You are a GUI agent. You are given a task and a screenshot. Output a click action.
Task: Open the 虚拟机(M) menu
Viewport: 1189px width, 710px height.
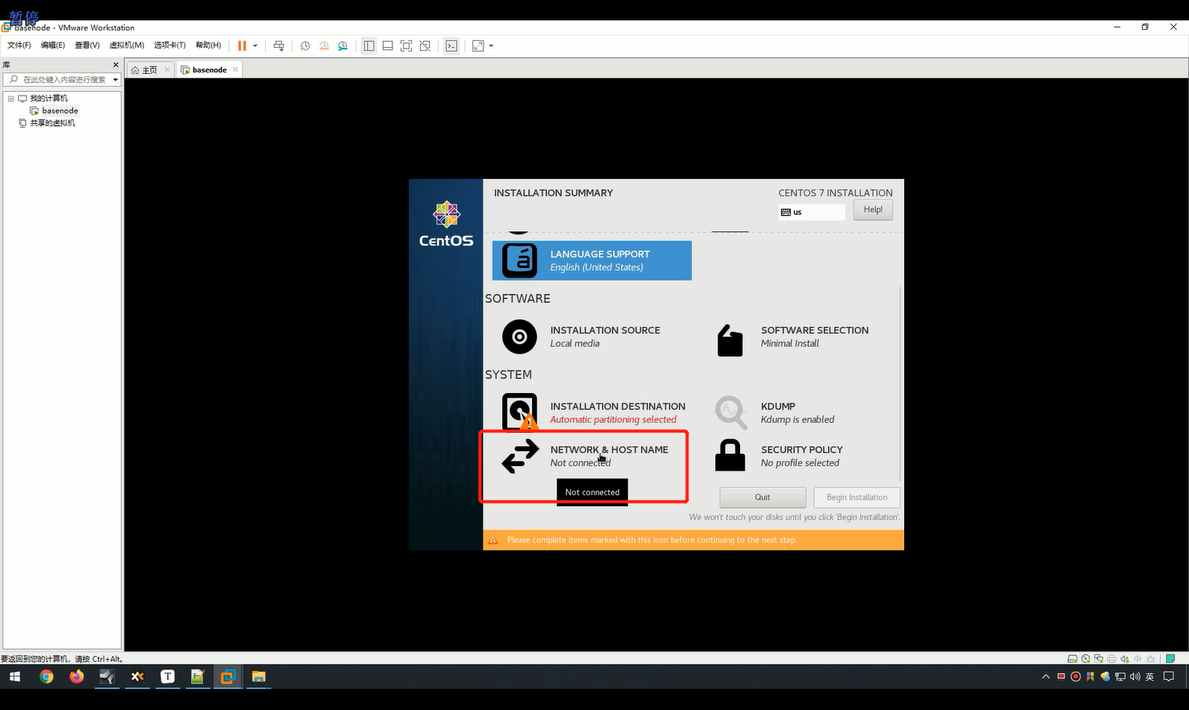(126, 46)
